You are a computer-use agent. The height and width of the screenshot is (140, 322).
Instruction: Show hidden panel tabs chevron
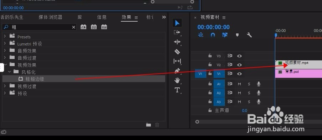coord(164,17)
